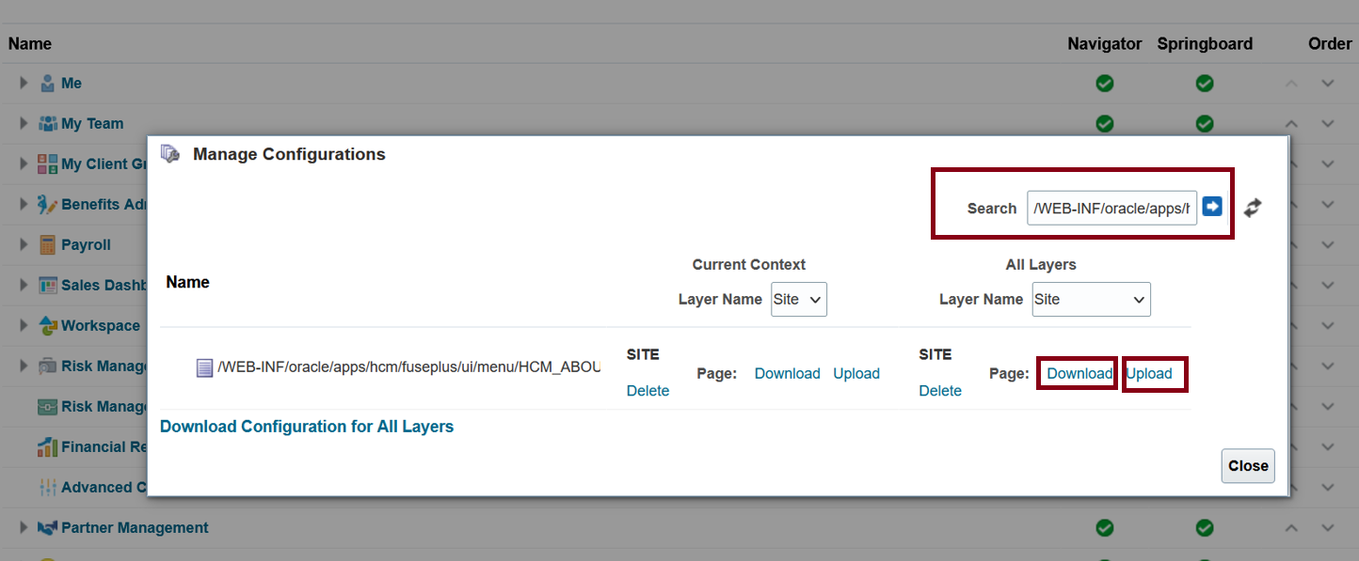Click Download under All Layers
The image size is (1359, 561).
tap(1079, 374)
